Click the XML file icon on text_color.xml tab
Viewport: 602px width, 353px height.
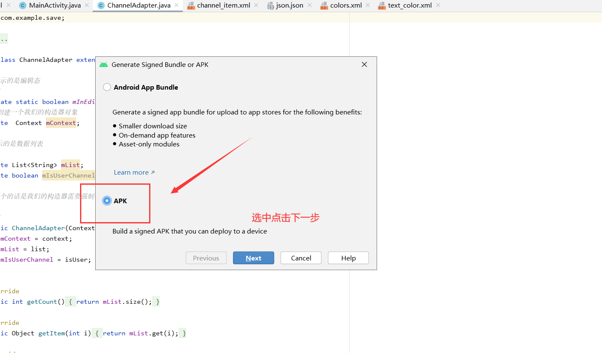click(x=381, y=5)
